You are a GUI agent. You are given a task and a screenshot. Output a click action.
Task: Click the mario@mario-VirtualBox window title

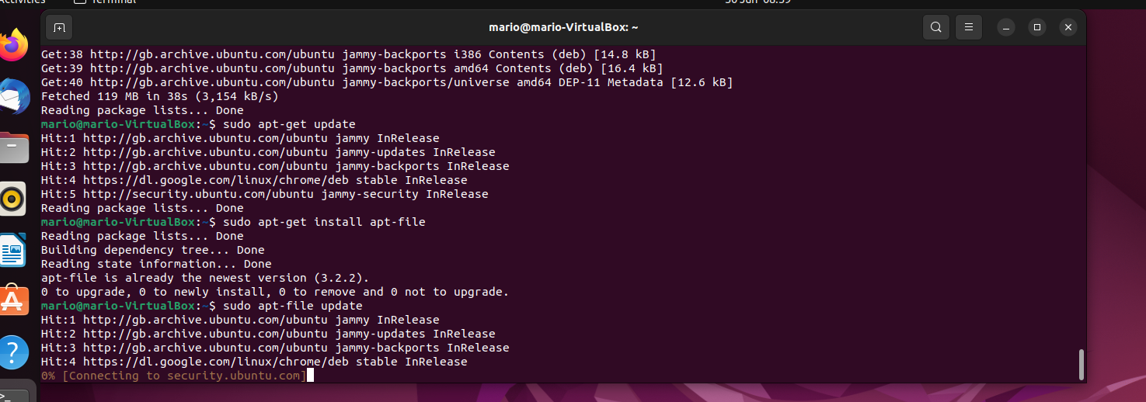563,27
